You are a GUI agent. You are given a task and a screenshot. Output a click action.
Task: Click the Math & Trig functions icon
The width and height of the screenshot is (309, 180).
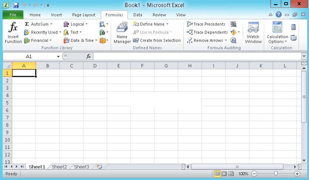[102, 32]
